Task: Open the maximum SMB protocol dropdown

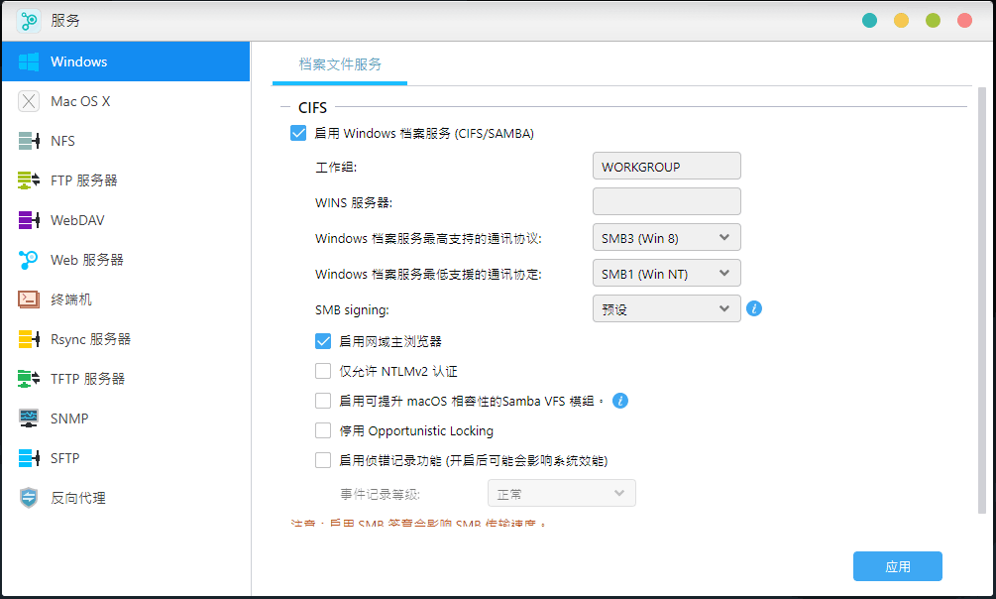Action: coord(666,237)
